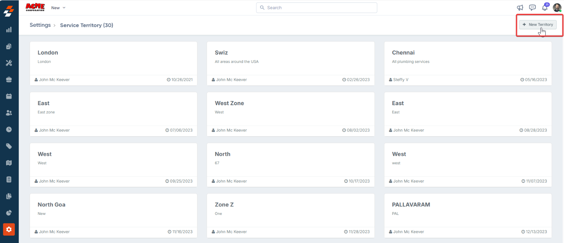Select the PALLAVARAM territory card
Image resolution: width=564 pixels, height=243 pixels.
pyautogui.click(x=467, y=210)
